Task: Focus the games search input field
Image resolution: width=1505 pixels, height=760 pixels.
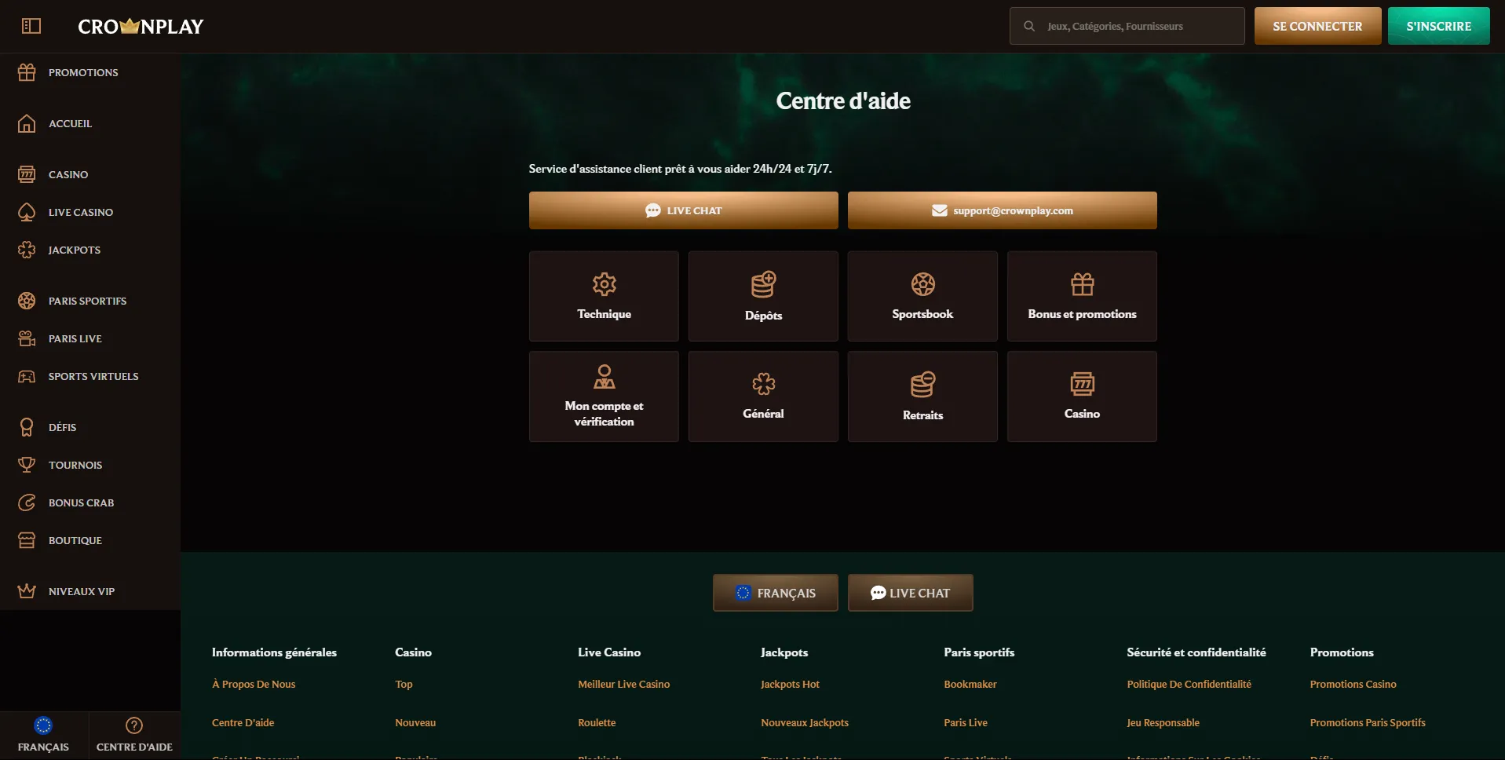Action: tap(1127, 26)
